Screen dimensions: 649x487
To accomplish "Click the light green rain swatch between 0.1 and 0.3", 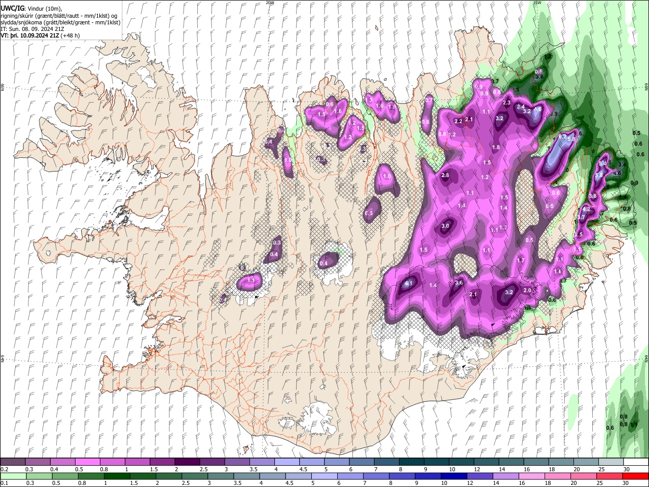I will click(13, 476).
